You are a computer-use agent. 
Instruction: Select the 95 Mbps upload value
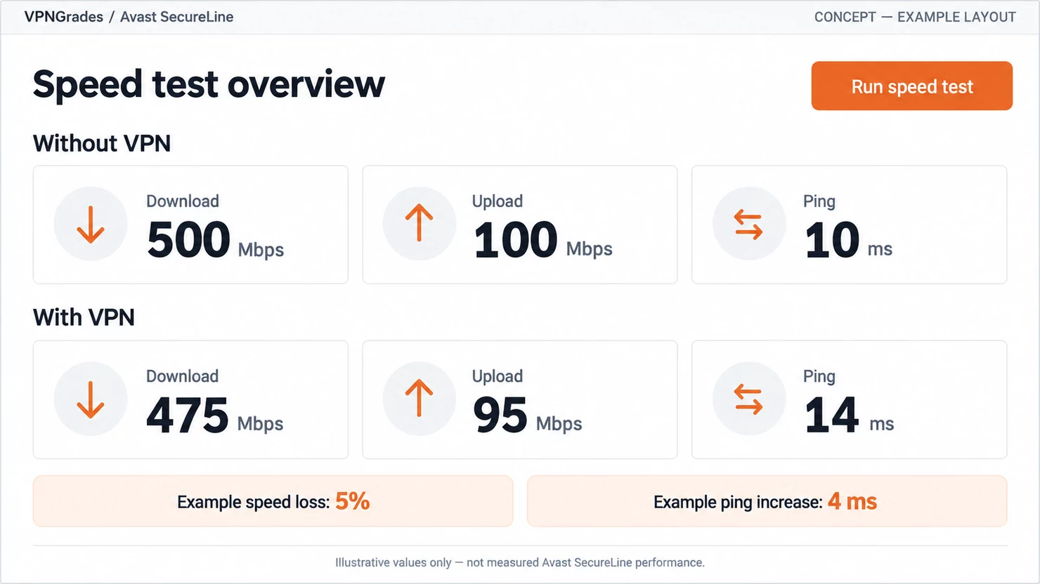click(528, 415)
